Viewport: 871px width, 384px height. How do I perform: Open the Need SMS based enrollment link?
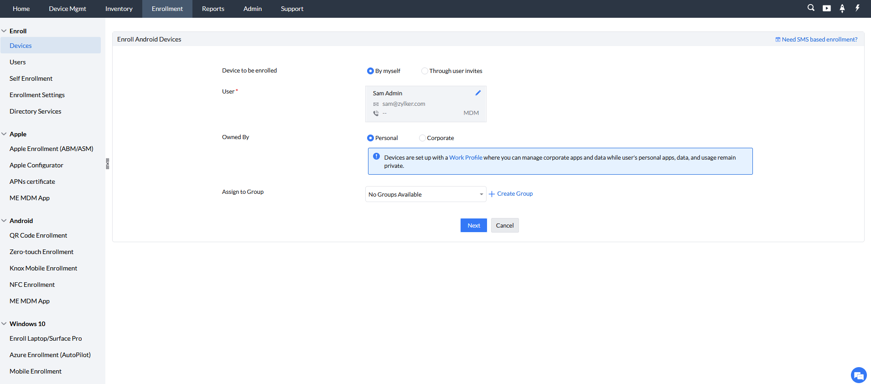[819, 40]
